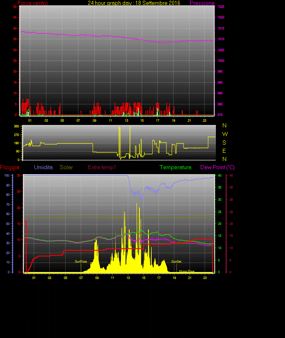The height and width of the screenshot is (338, 285).
Task: Select the Extra temp1 legend label
Action: 102,168
